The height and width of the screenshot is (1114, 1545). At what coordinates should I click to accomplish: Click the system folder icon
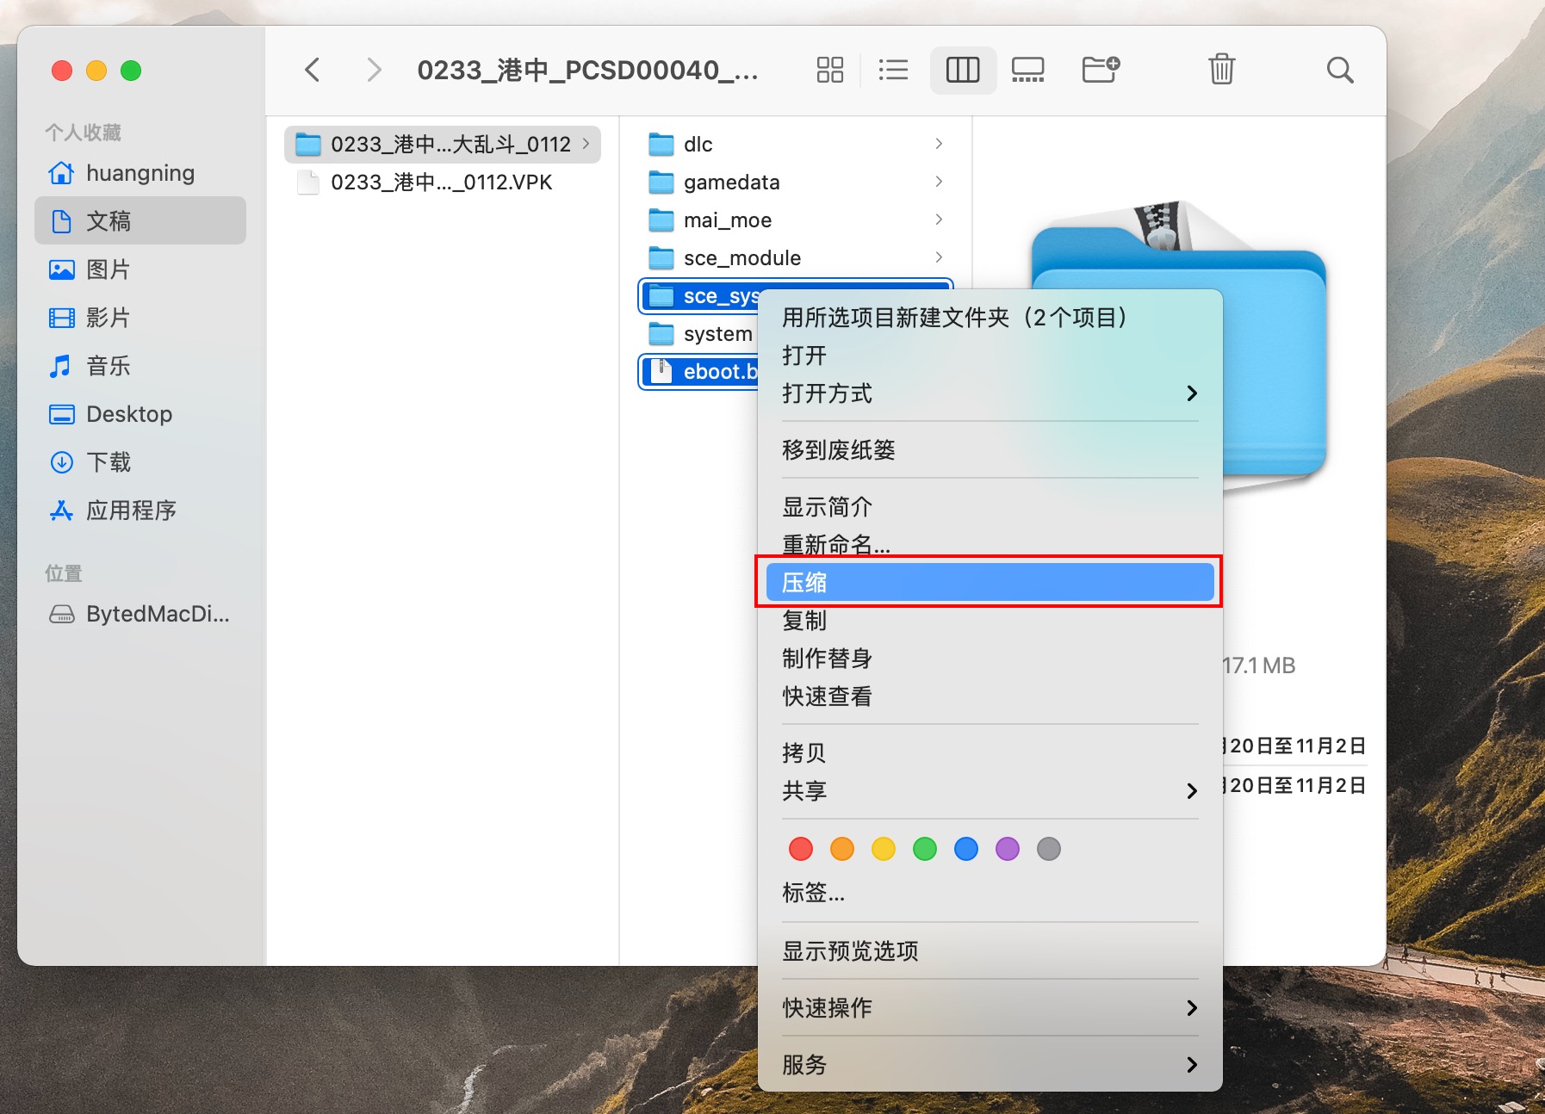click(661, 333)
